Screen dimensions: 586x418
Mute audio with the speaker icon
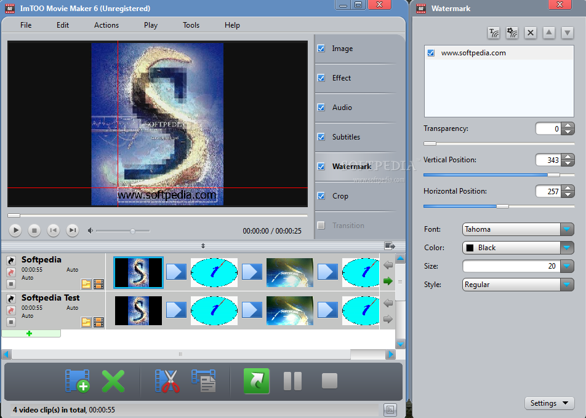(90, 231)
